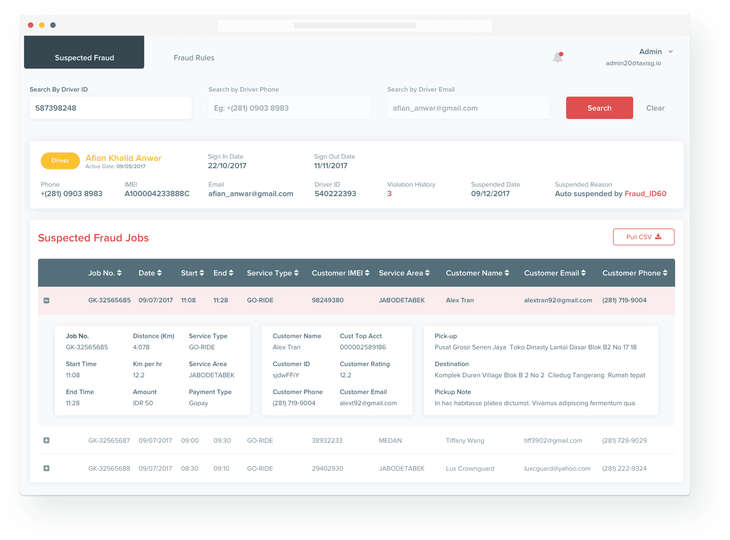Click amount IDR 50 value
The width and height of the screenshot is (730, 540).
(143, 403)
